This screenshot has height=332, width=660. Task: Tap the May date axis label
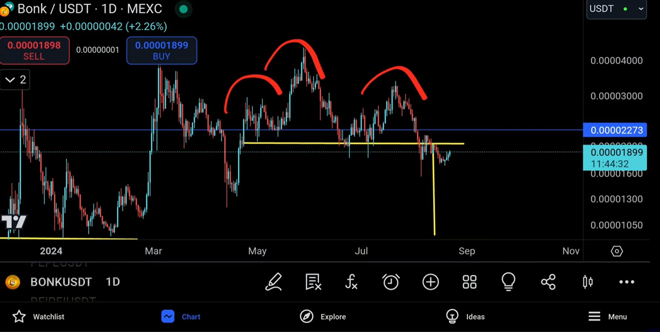[x=257, y=251]
